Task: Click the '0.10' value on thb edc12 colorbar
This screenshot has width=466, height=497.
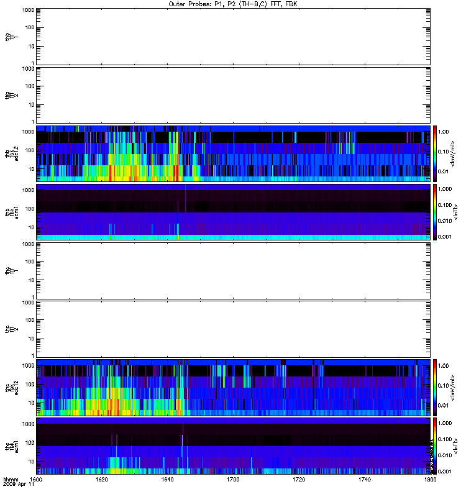Action: pos(444,152)
